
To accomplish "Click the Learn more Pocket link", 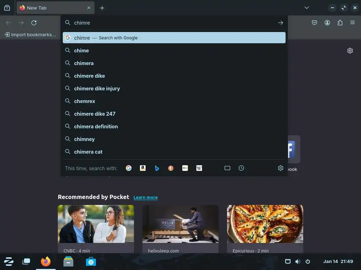I will coord(146,198).
